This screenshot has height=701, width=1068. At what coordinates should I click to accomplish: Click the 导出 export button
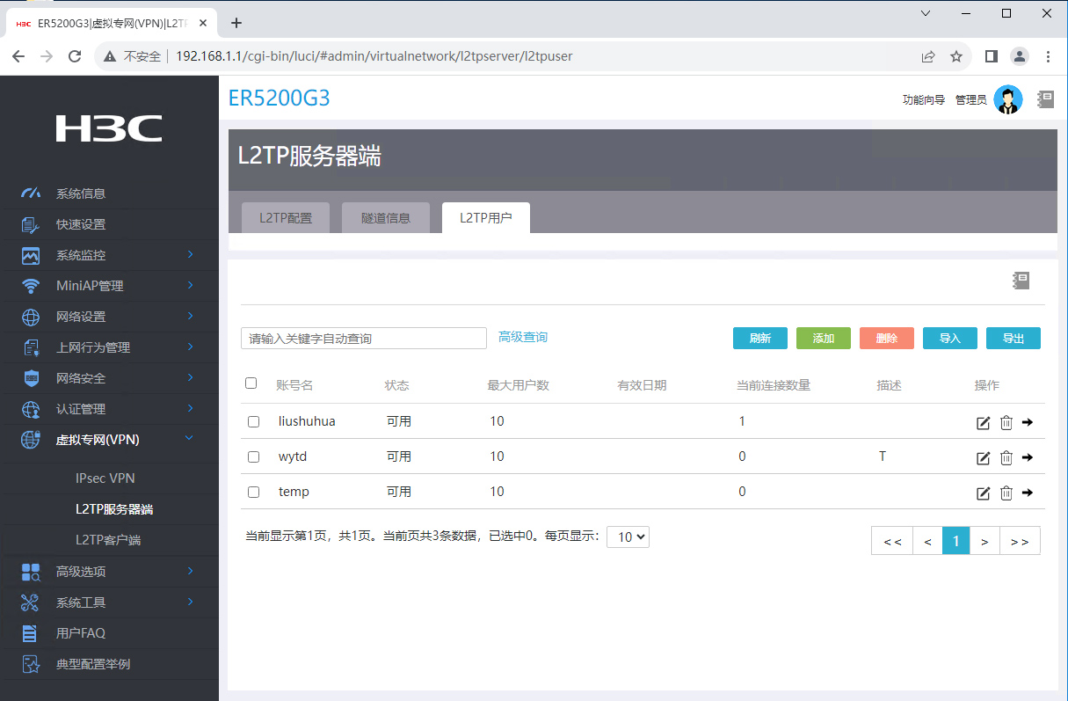click(1014, 339)
